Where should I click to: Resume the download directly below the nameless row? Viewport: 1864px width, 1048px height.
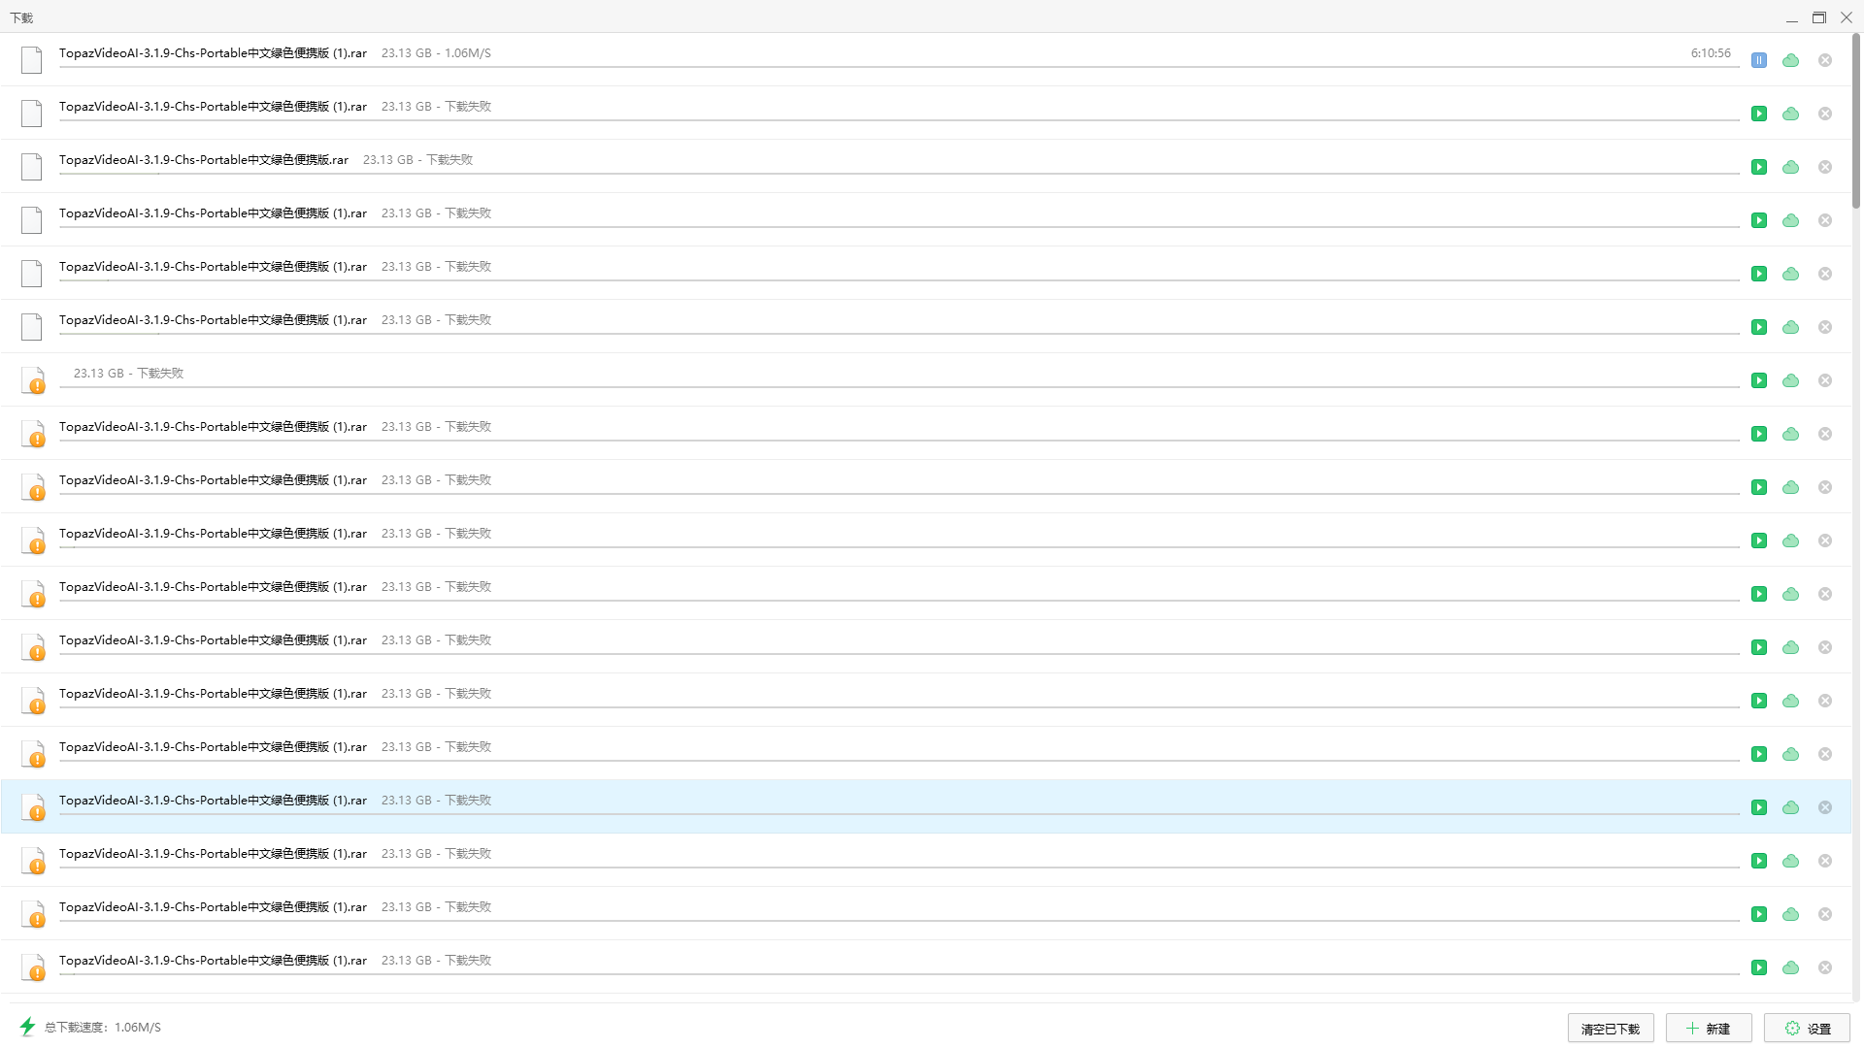click(x=1759, y=434)
